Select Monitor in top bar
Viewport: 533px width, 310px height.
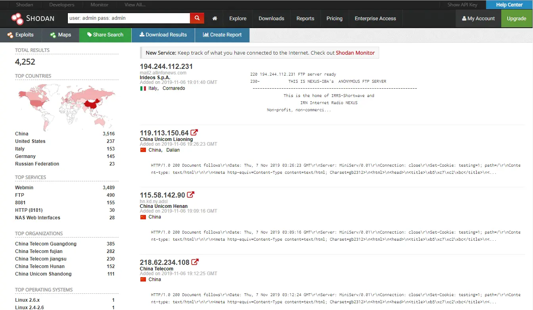click(100, 5)
